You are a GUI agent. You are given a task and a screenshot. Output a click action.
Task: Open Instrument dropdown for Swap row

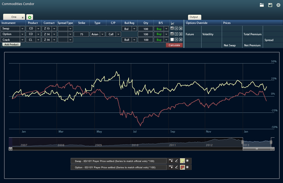click(22, 29)
